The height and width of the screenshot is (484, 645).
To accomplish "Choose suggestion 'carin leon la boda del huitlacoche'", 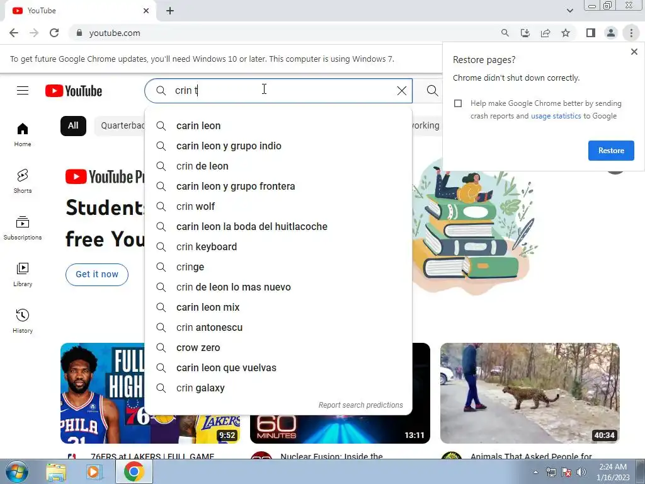I will click(x=278, y=227).
